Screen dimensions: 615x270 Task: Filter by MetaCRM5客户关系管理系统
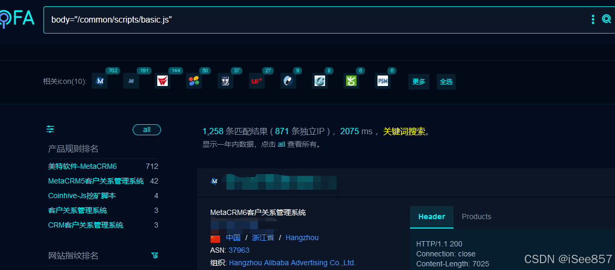pos(96,181)
